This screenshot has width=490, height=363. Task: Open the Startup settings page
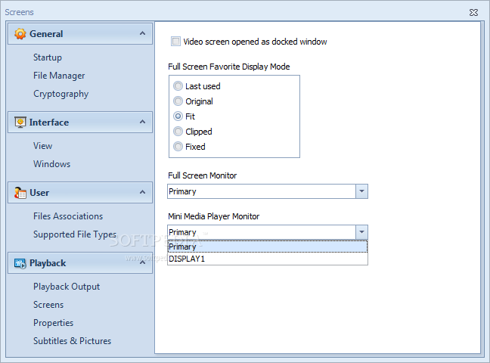(48, 57)
